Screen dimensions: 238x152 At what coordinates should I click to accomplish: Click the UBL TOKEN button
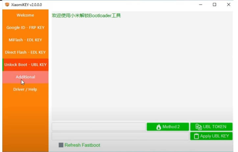211,127
